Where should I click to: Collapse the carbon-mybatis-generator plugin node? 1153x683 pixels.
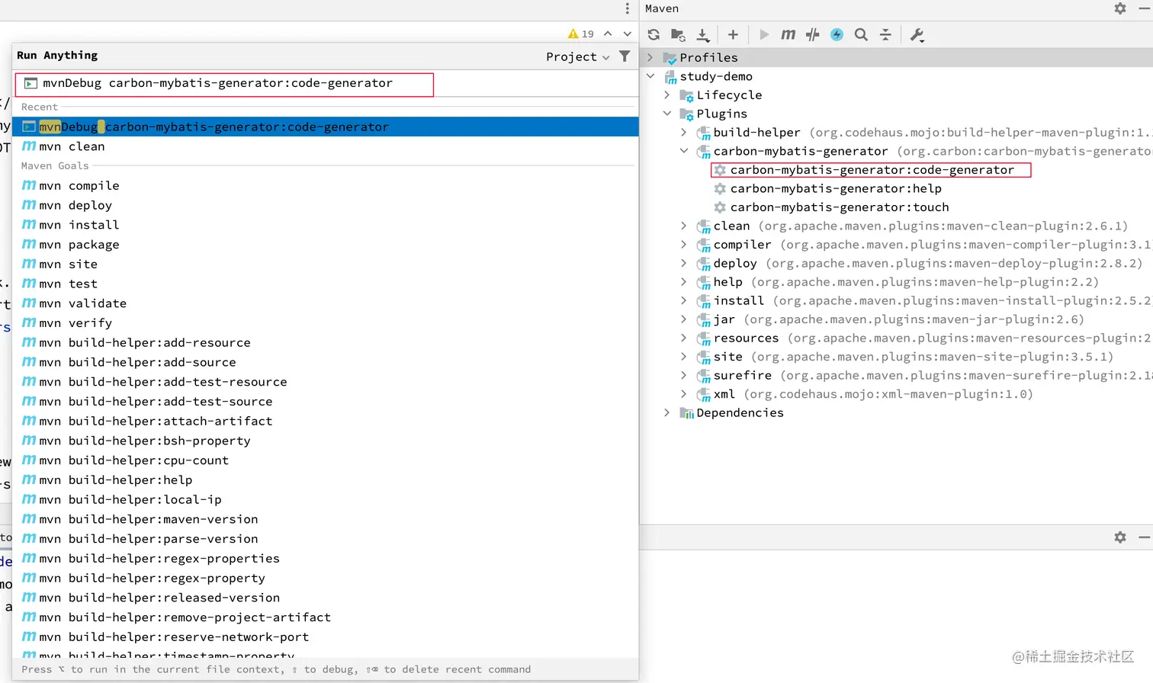pos(684,151)
